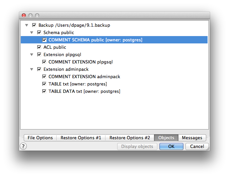The image size is (229, 177).
Task: Select the TABLE txt tree item
Action: [78, 84]
